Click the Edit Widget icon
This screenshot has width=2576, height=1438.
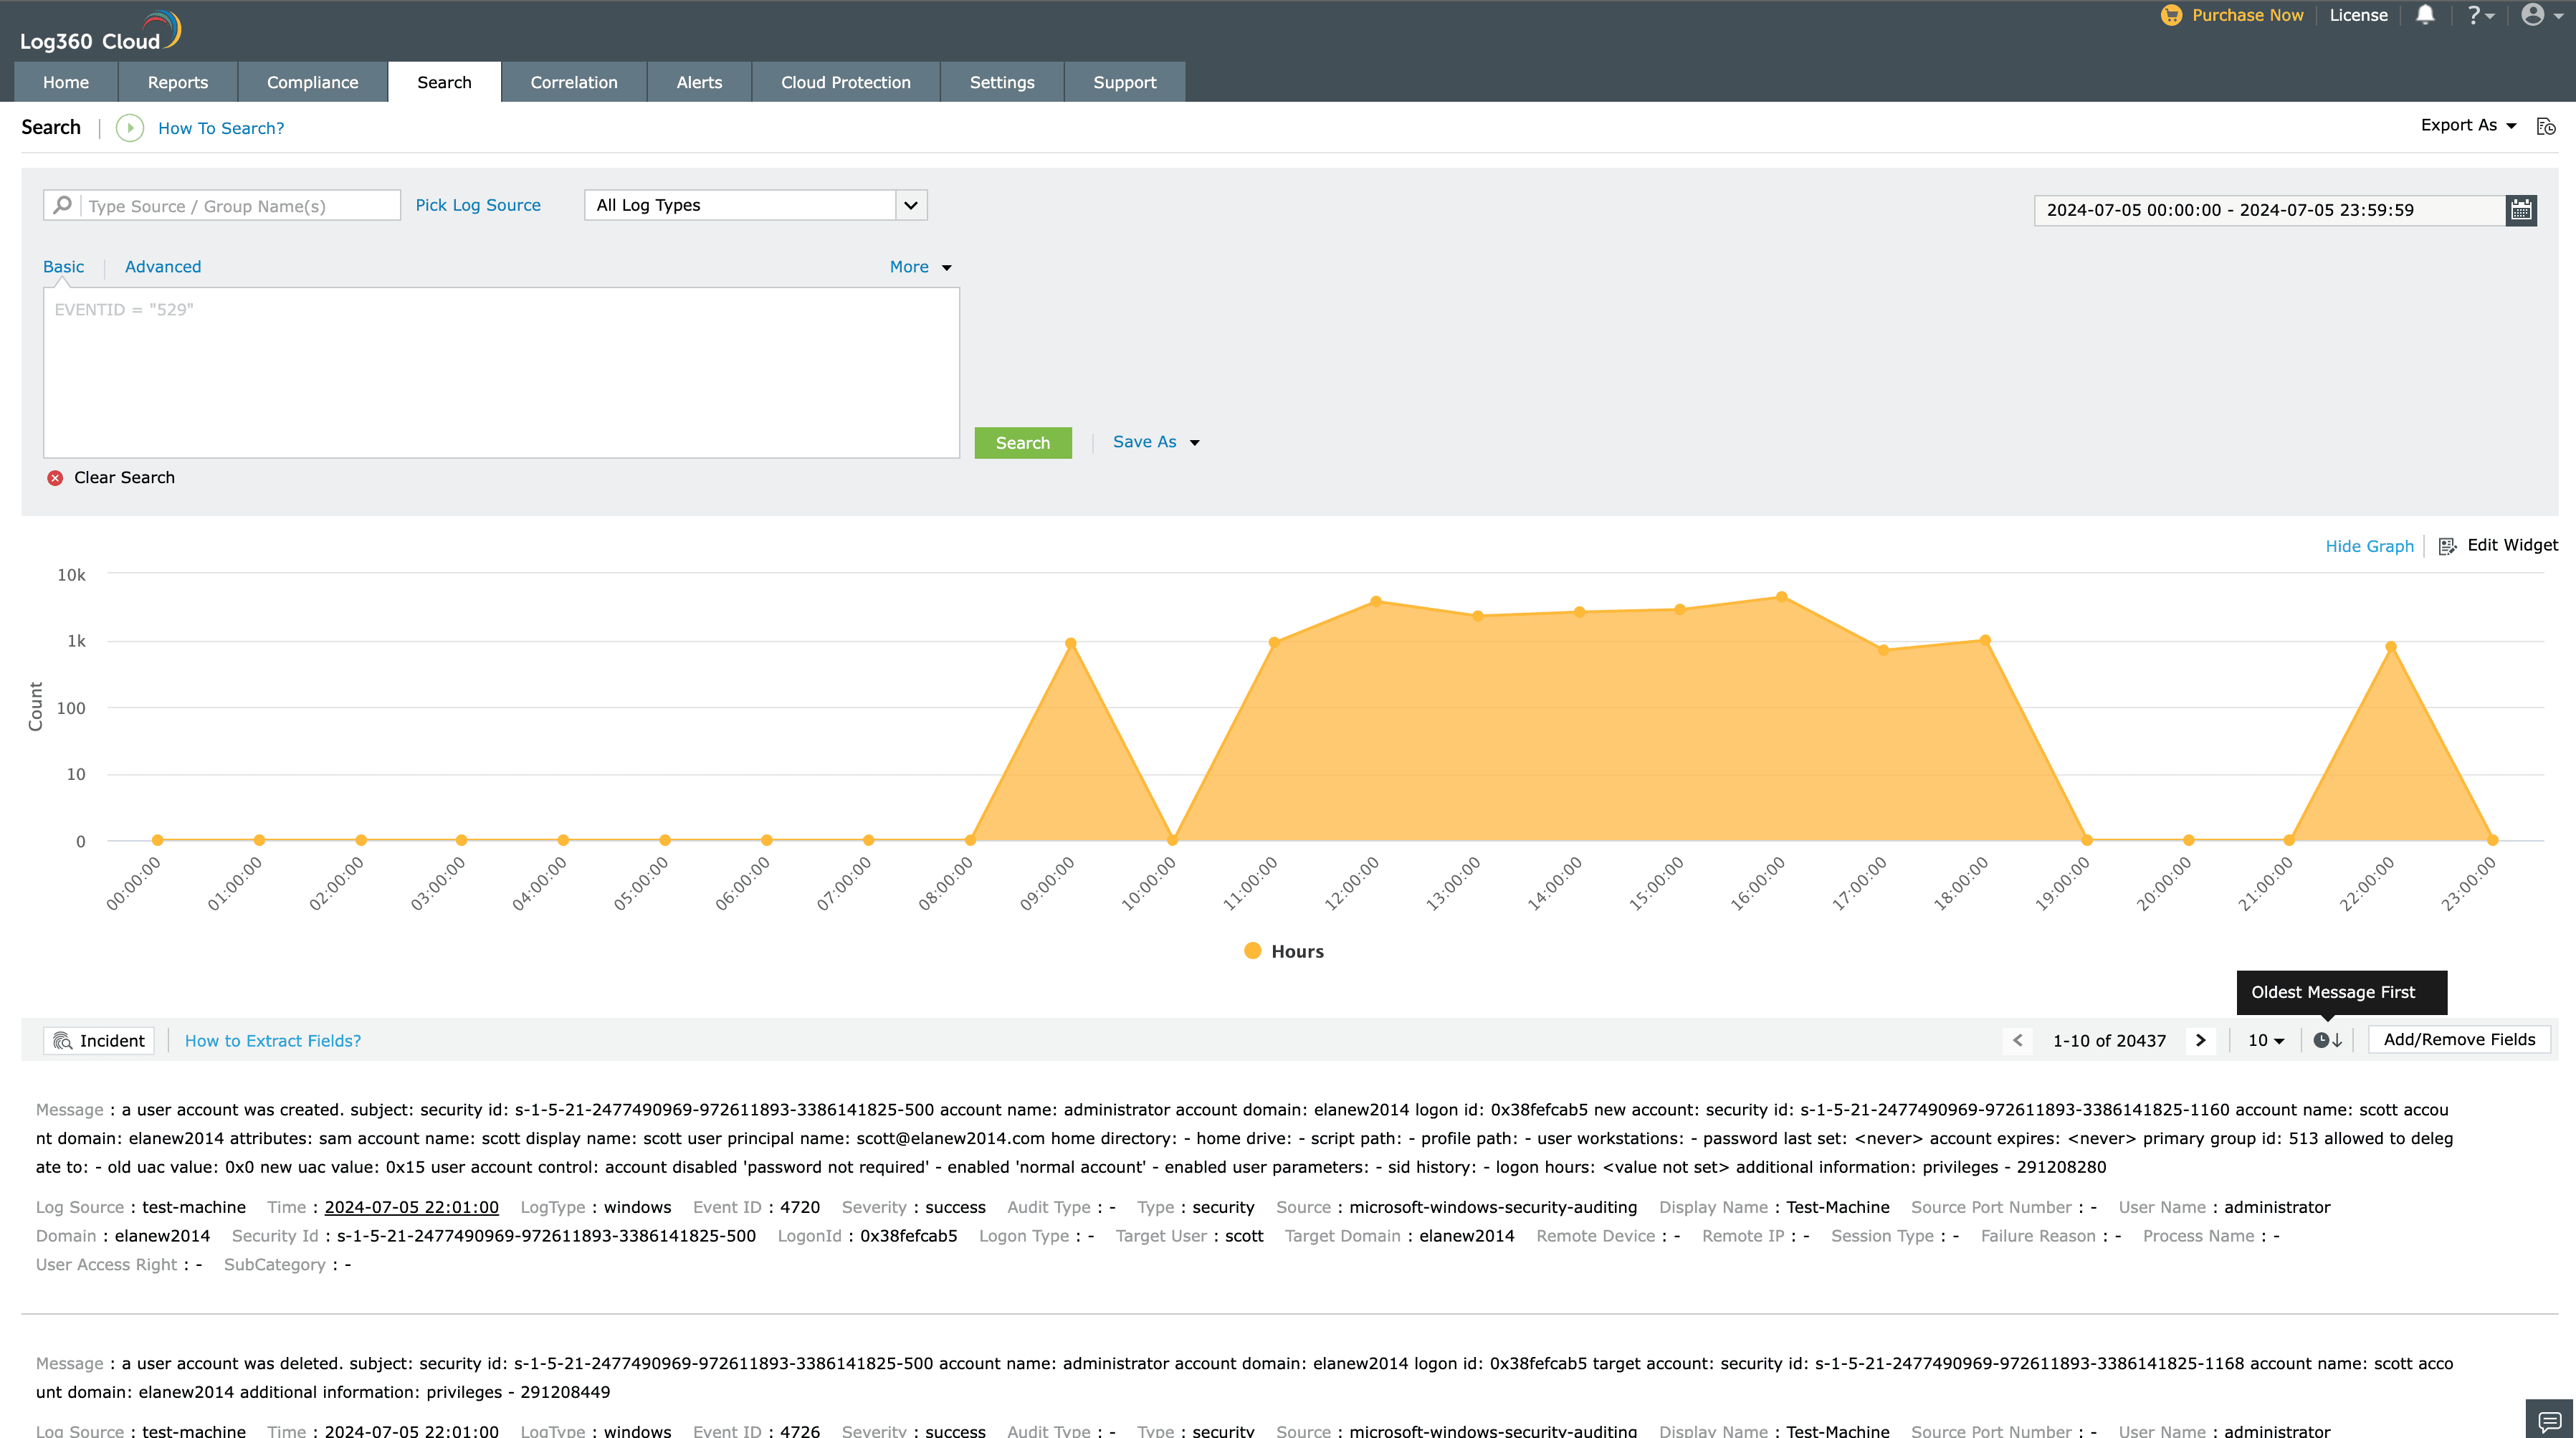tap(2447, 546)
